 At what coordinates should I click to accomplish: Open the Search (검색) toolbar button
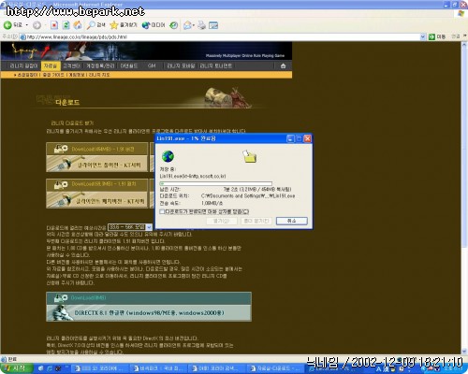(x=96, y=25)
